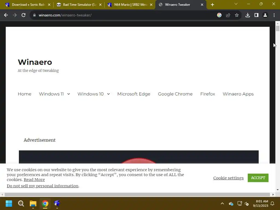
Task: Switch to the Bad Time Simulator tab
Action: (78, 5)
